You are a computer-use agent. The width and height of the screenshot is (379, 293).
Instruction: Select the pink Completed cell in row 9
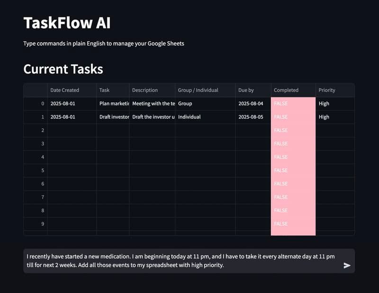tap(293, 223)
